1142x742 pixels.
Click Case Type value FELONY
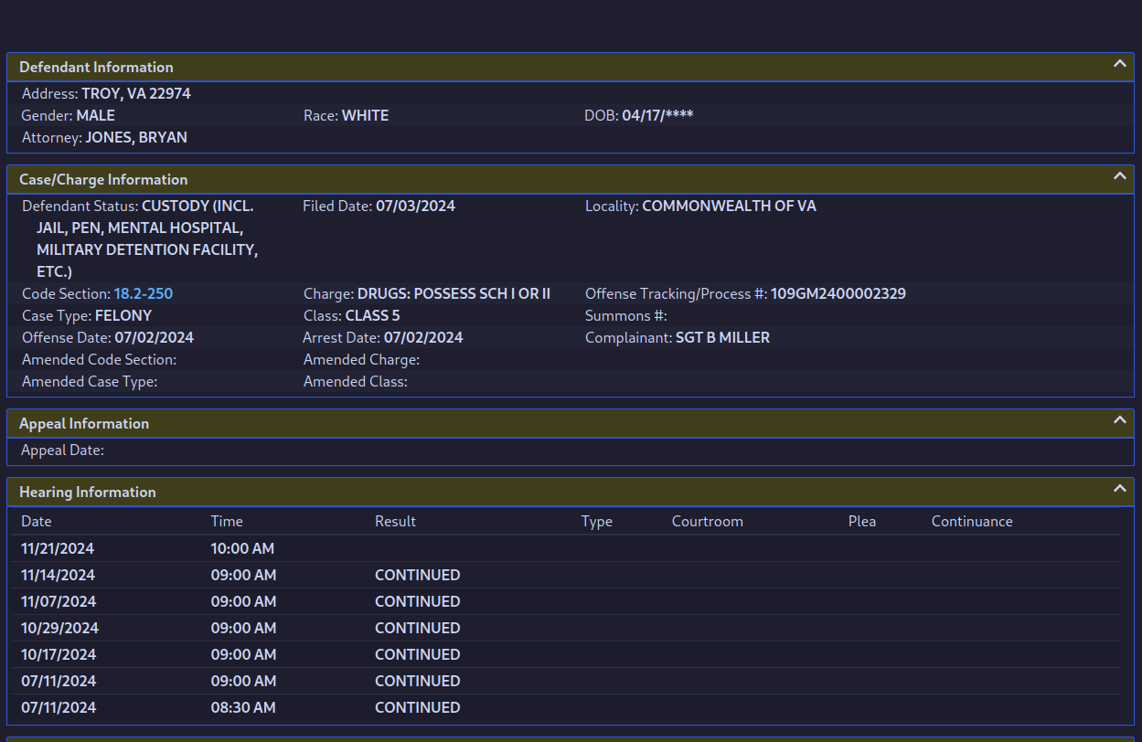[123, 315]
